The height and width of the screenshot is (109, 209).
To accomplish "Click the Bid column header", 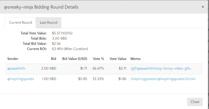I will [54, 59].
